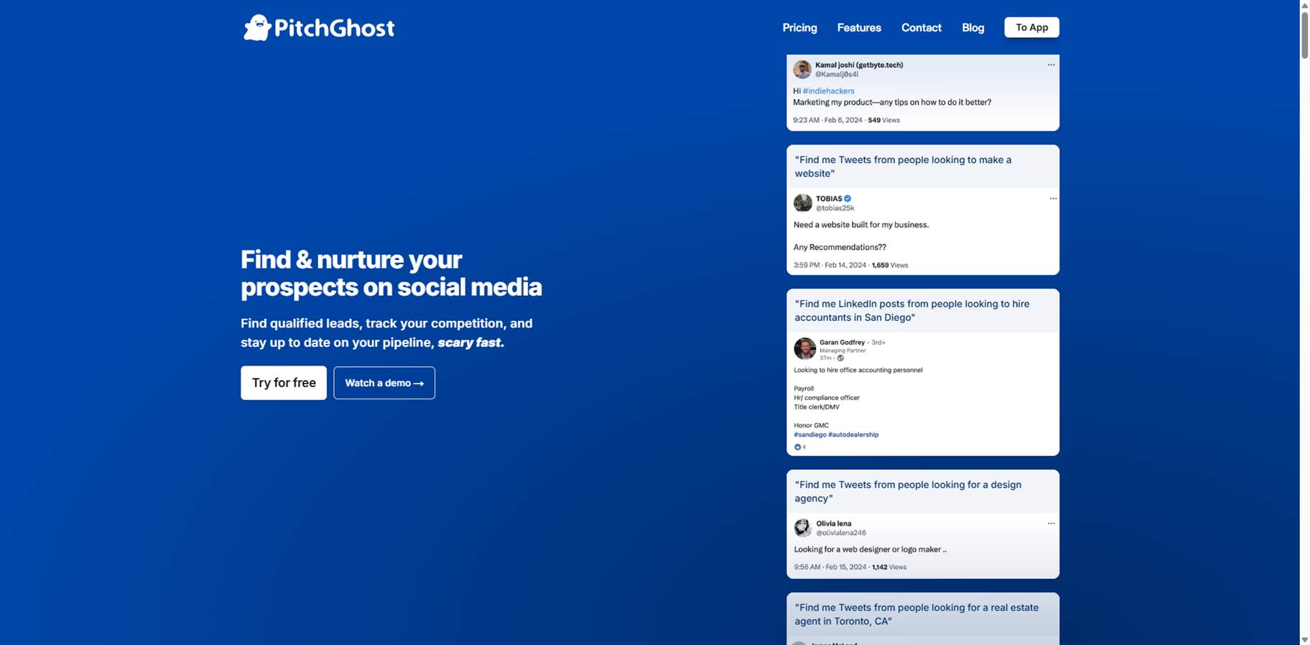
Task: Open the more options dots on Olivia lena tweet
Action: click(1051, 524)
